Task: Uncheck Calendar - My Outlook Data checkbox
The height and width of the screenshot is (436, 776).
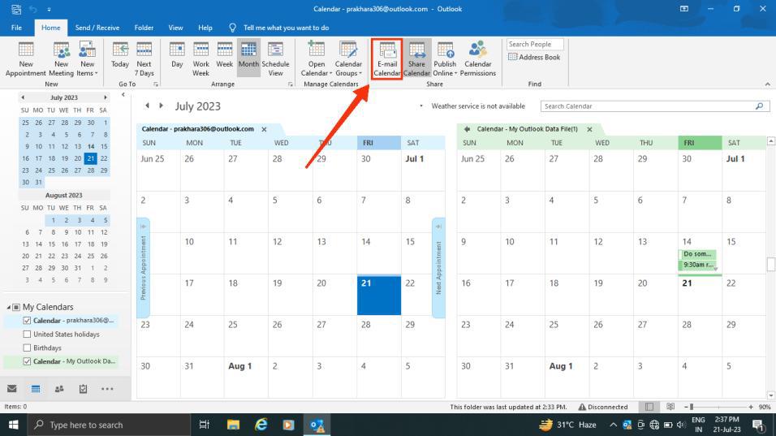Action: point(28,361)
